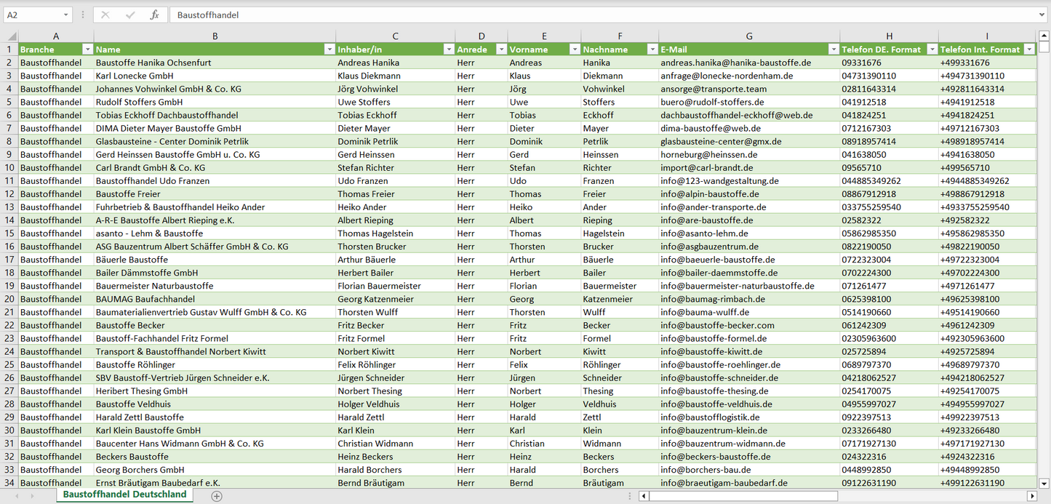Select the Baustoffhandel Deutschland sheet tab
This screenshot has width=1051, height=504.
click(x=124, y=495)
